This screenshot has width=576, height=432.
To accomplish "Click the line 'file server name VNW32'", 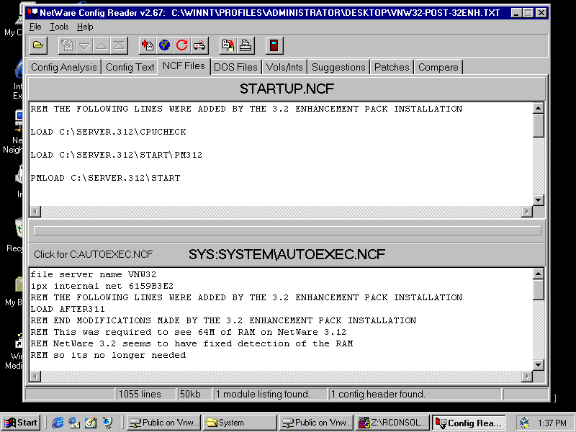I will [94, 274].
